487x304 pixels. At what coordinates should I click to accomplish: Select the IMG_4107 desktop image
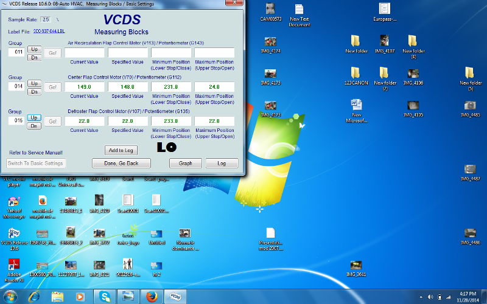coord(385,44)
